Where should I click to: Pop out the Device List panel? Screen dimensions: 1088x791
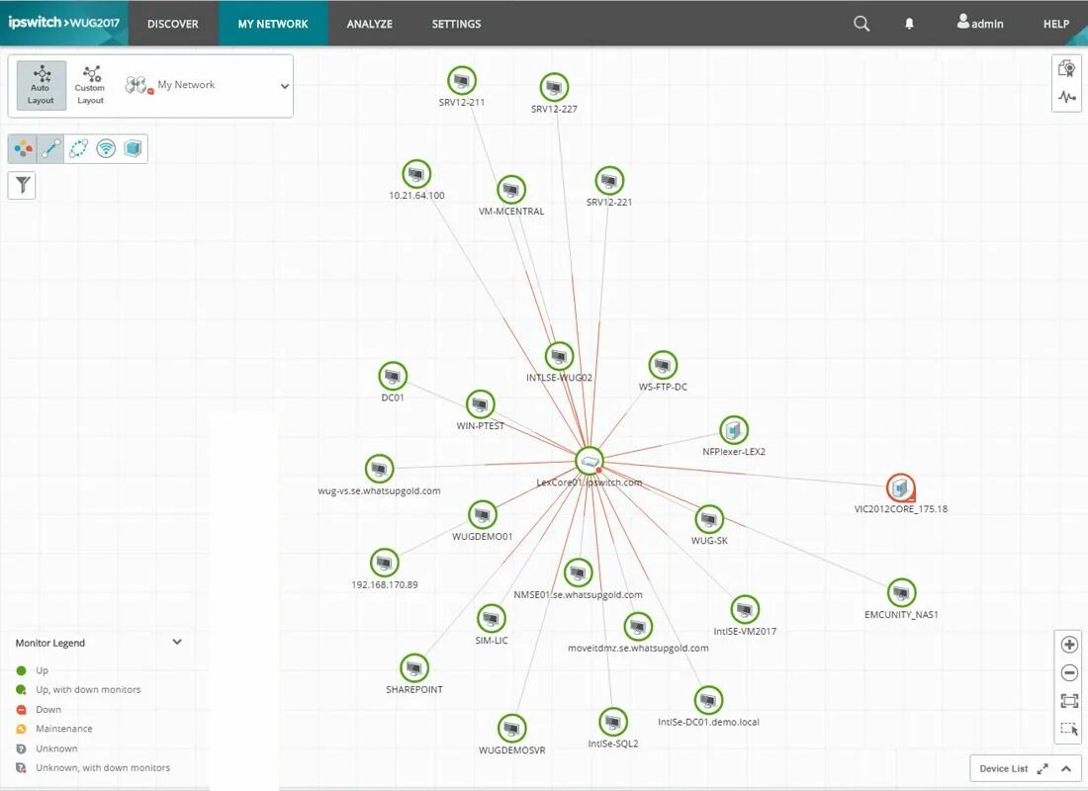(1043, 769)
